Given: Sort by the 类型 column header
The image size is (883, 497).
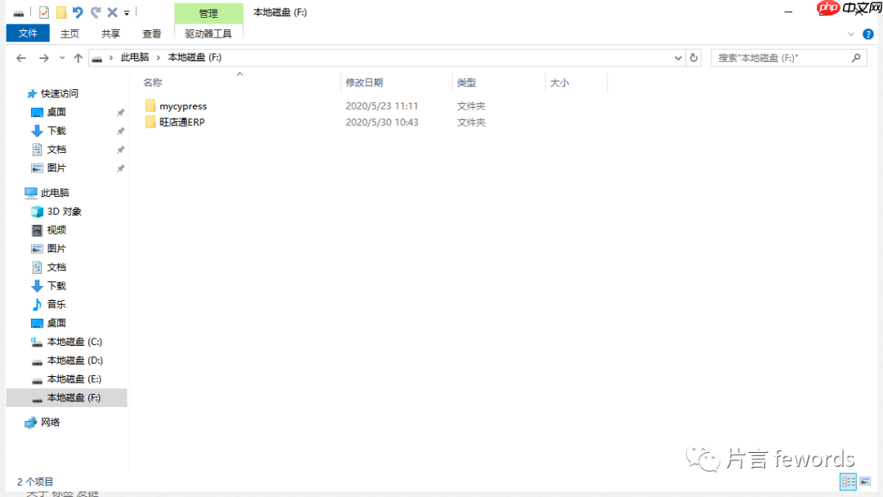Looking at the screenshot, I should (x=467, y=83).
